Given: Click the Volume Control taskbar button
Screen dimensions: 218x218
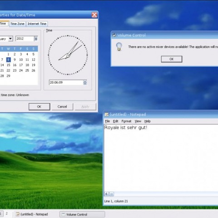Looking at the screenshot, I should [x=82, y=214].
